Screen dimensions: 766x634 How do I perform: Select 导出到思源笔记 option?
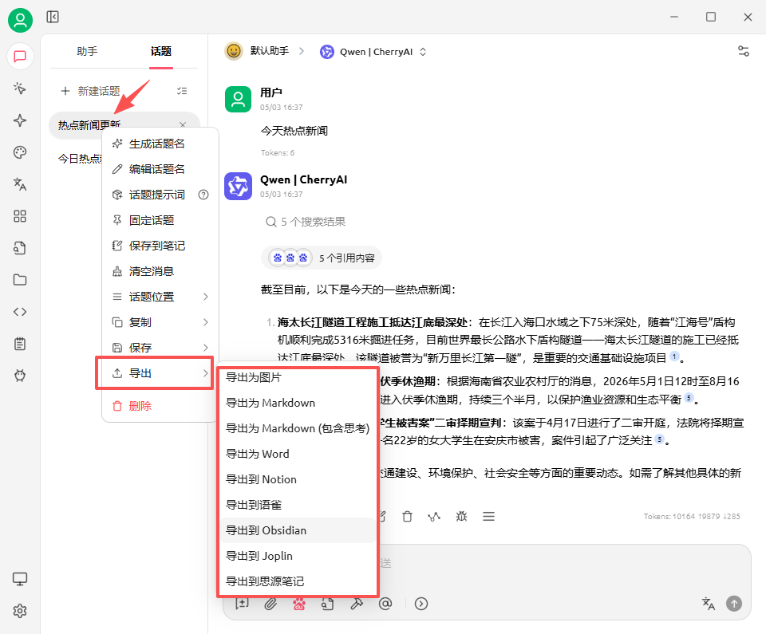click(x=298, y=581)
